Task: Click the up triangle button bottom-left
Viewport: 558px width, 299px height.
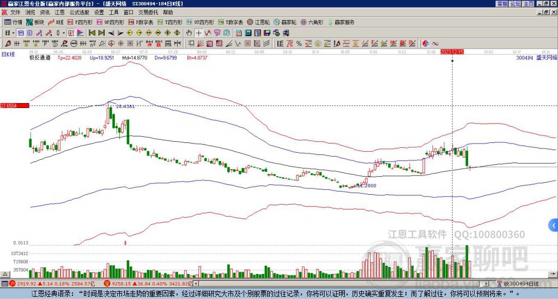Action: pos(5,274)
